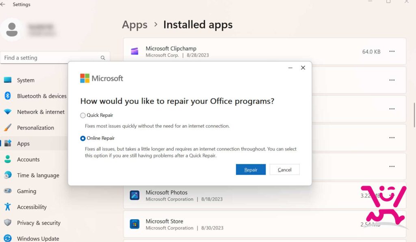Go back using the Settings back arrow

(3, 4)
